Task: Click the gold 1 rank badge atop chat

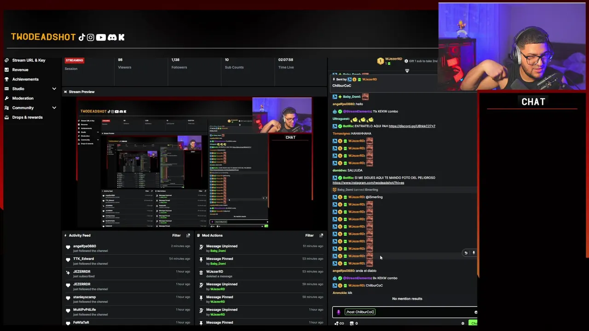Action: click(380, 61)
